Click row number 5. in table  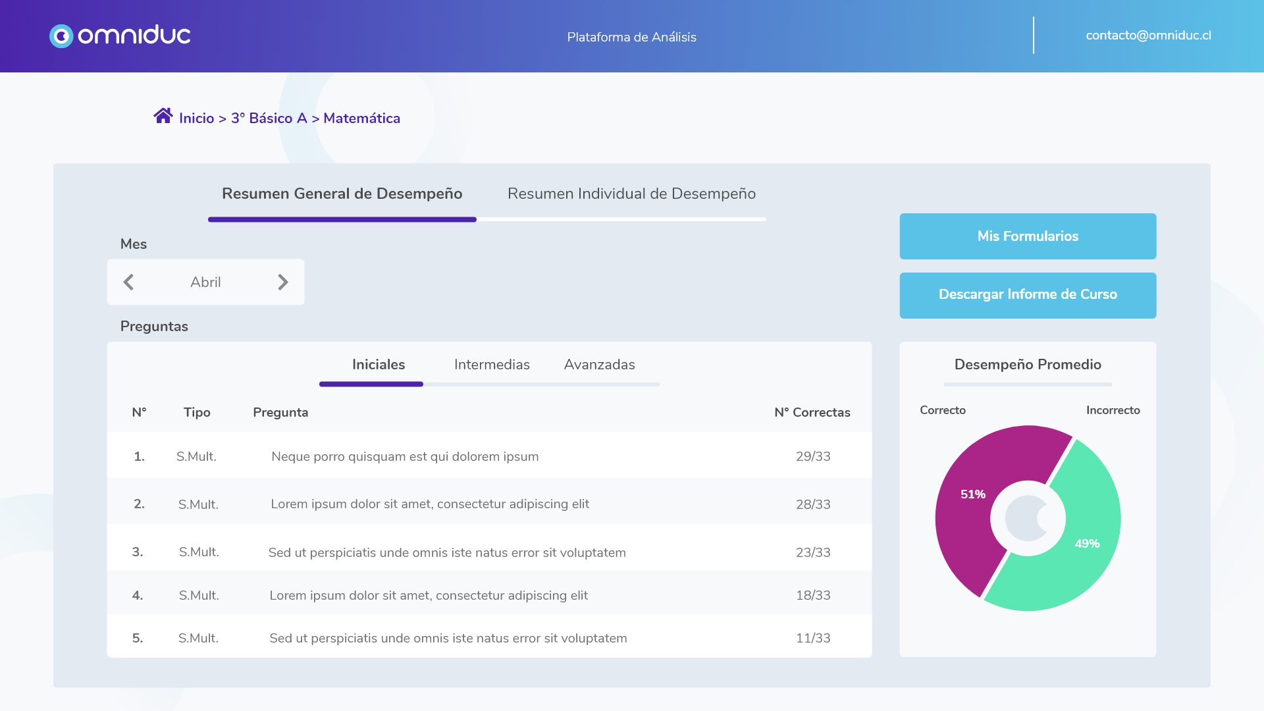pyautogui.click(x=138, y=639)
